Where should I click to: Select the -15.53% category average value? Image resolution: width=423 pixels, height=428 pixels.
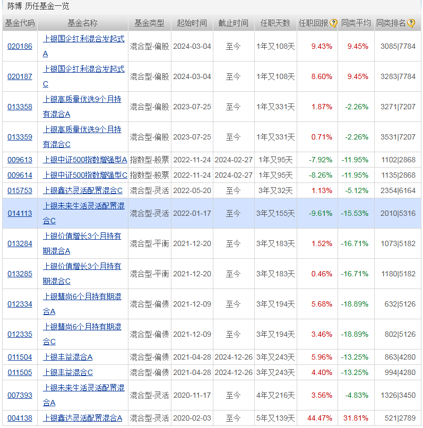(355, 213)
